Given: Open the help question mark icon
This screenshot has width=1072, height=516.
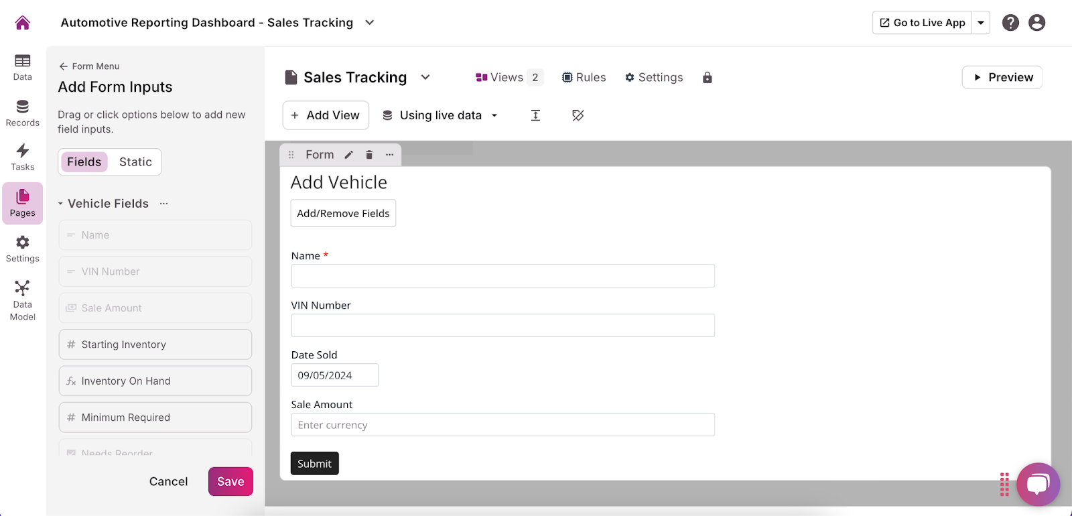Looking at the screenshot, I should click(1010, 23).
